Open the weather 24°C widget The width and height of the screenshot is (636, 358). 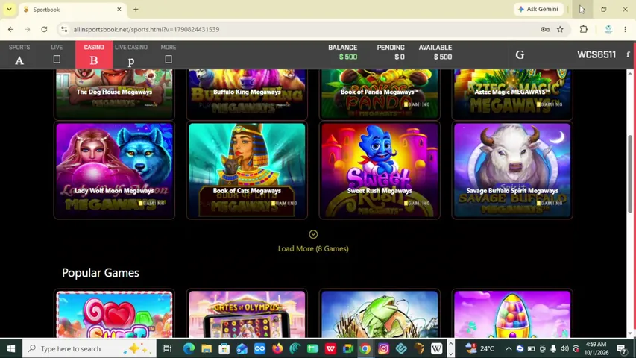pos(480,348)
